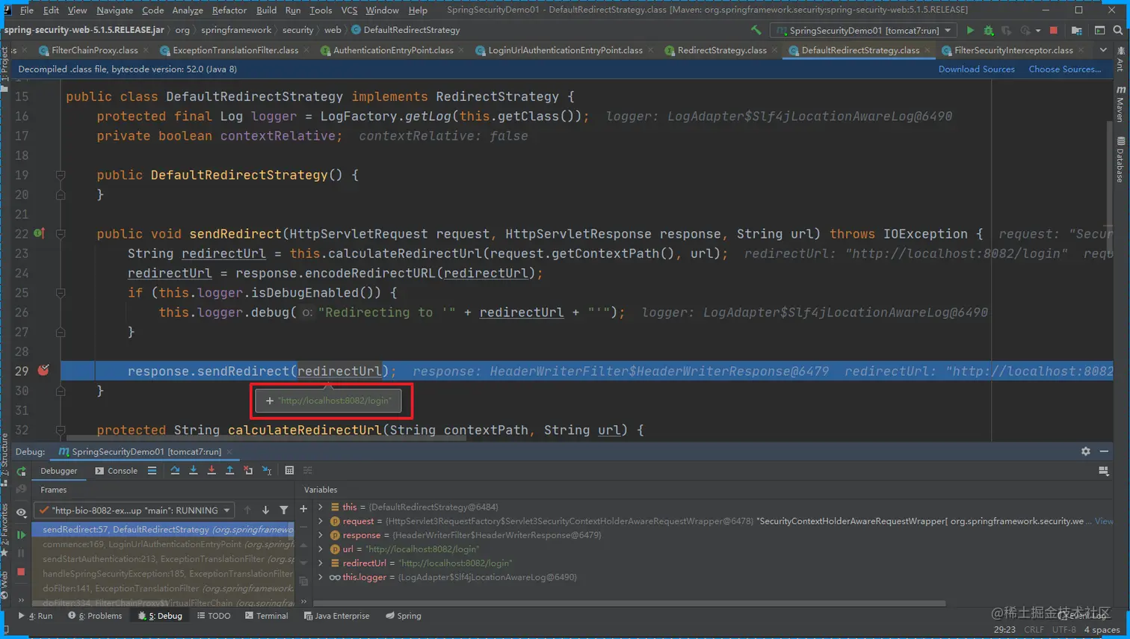Close the DefaultRedirectStrategy.class tab
The width and height of the screenshot is (1130, 639).
[927, 50]
